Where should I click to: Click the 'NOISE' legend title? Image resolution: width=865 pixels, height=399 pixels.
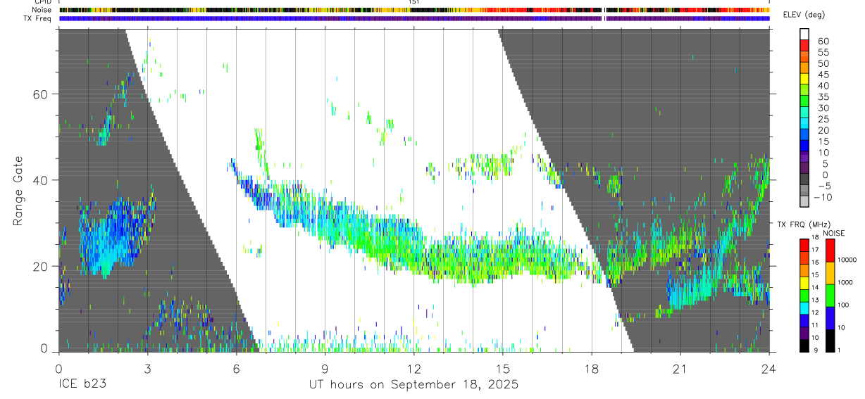tap(834, 233)
